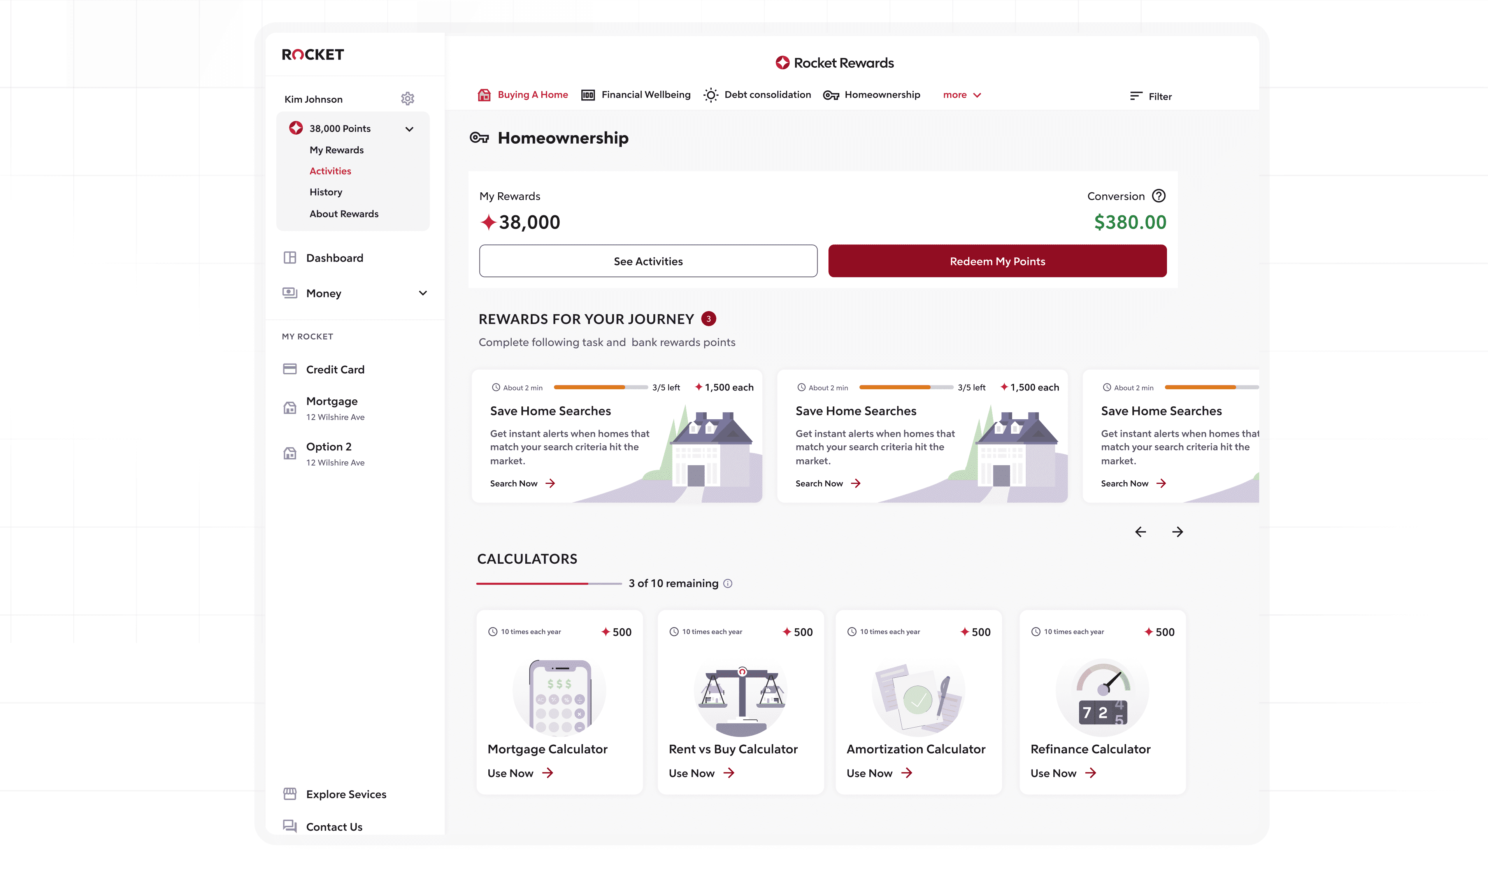Click arrow next to Mortgage Calculator Use Now
This screenshot has height=893, width=1488.
548,773
